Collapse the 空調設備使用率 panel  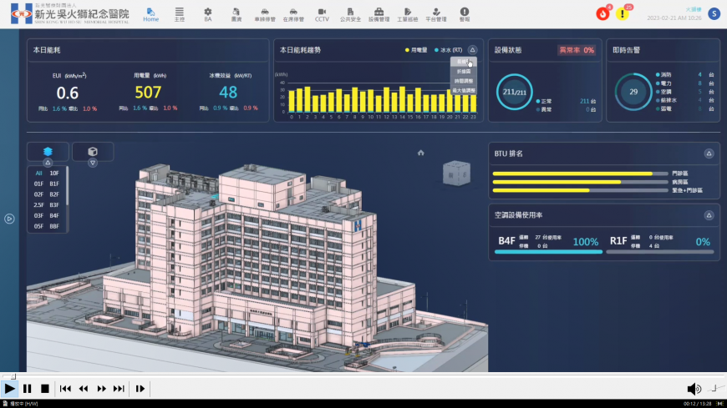pos(709,215)
